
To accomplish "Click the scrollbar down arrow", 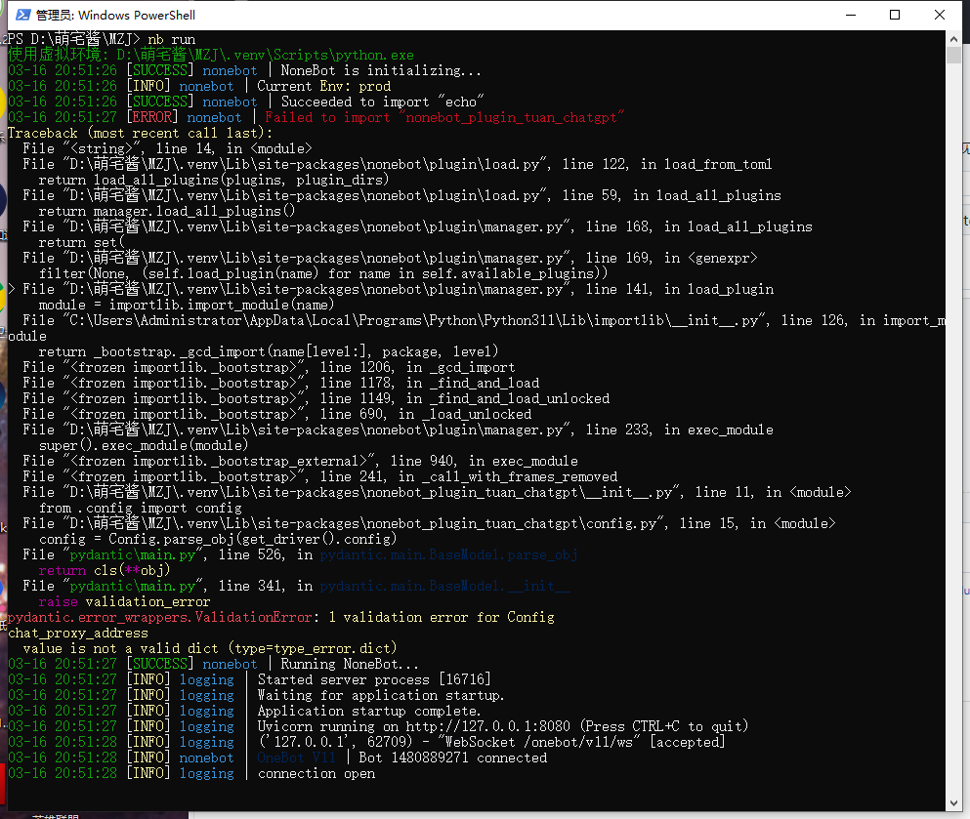I will point(955,800).
